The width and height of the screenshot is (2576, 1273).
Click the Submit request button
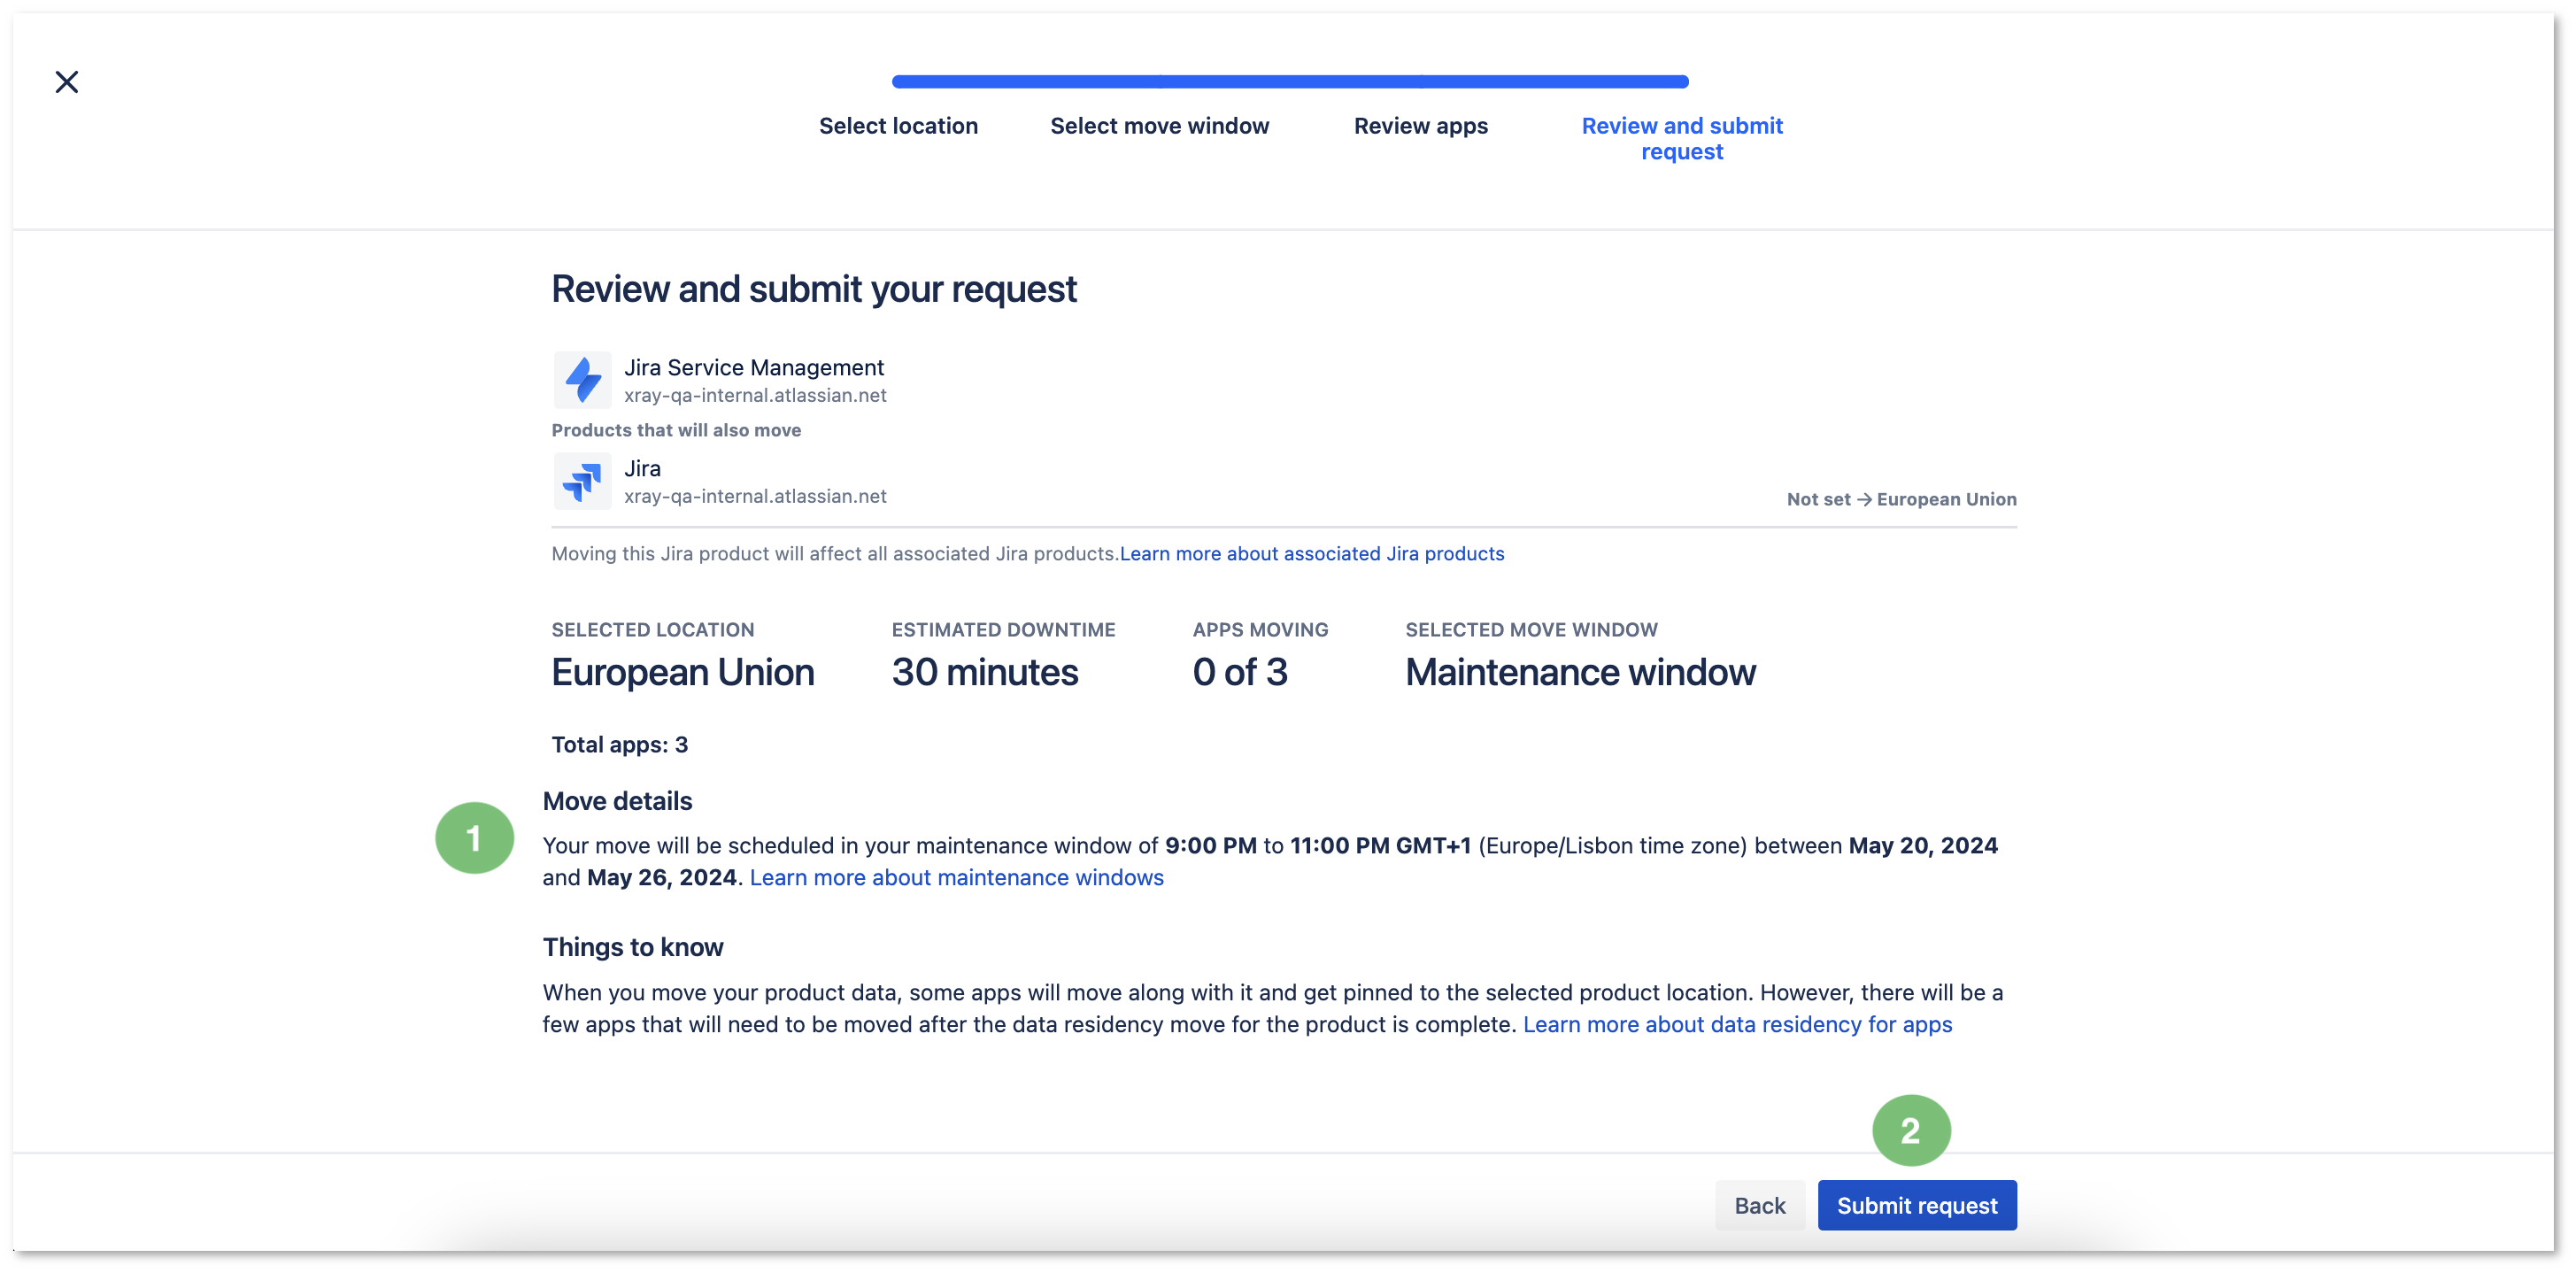tap(1917, 1206)
